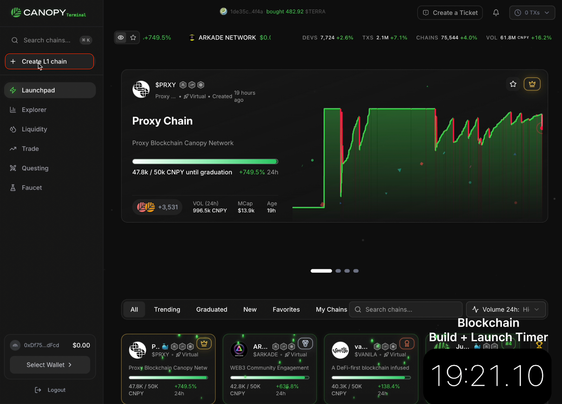Click DEVS 7,724 stat
562x404 pixels.
pyautogui.click(x=328, y=38)
